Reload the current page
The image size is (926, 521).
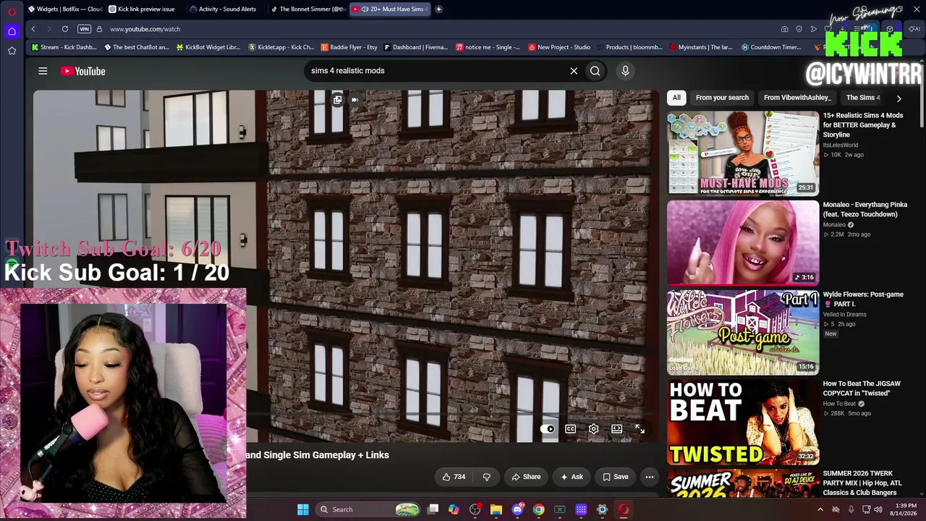65,29
